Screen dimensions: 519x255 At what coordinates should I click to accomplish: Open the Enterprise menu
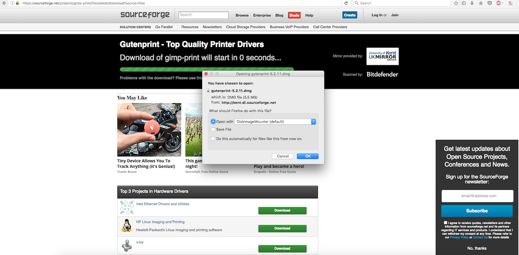tap(262, 15)
